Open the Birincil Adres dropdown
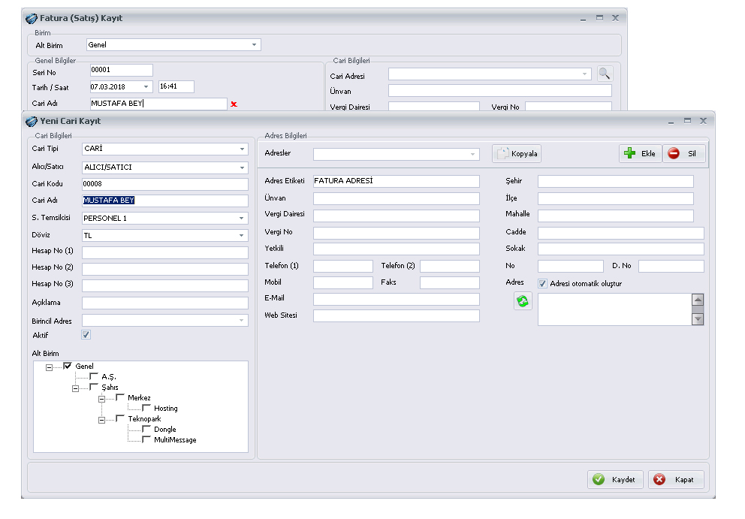Screen dimensions: 745x519 (x=241, y=321)
